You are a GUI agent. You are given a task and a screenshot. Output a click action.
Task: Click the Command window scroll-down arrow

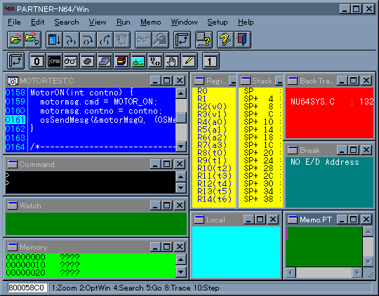coord(181,188)
